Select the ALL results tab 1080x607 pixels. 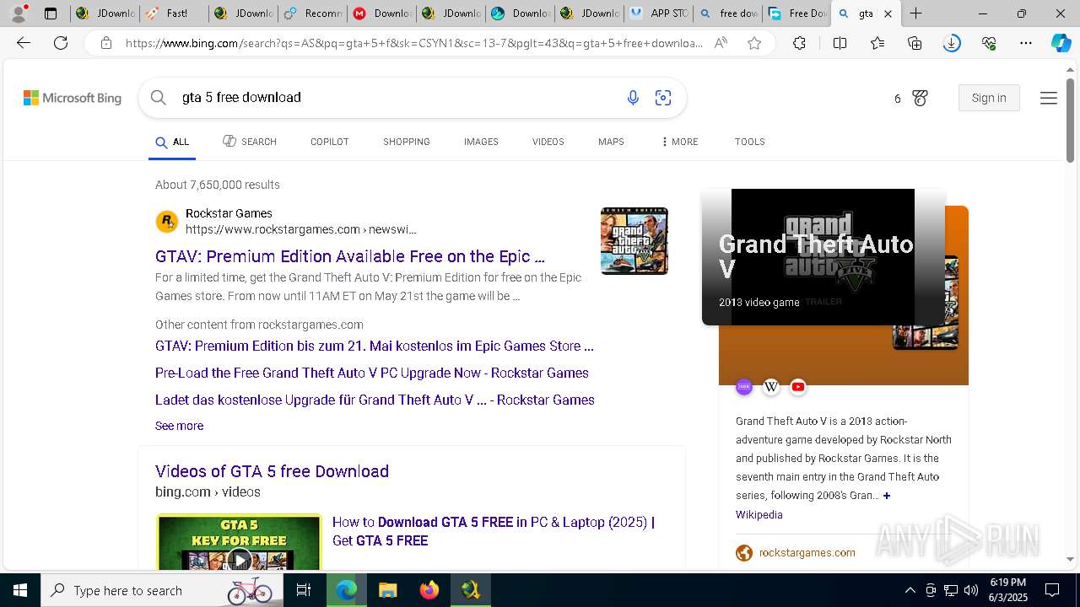point(172,142)
